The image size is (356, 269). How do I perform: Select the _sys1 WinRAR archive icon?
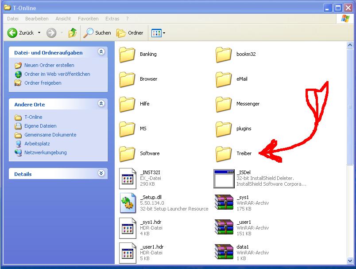[x=224, y=203]
